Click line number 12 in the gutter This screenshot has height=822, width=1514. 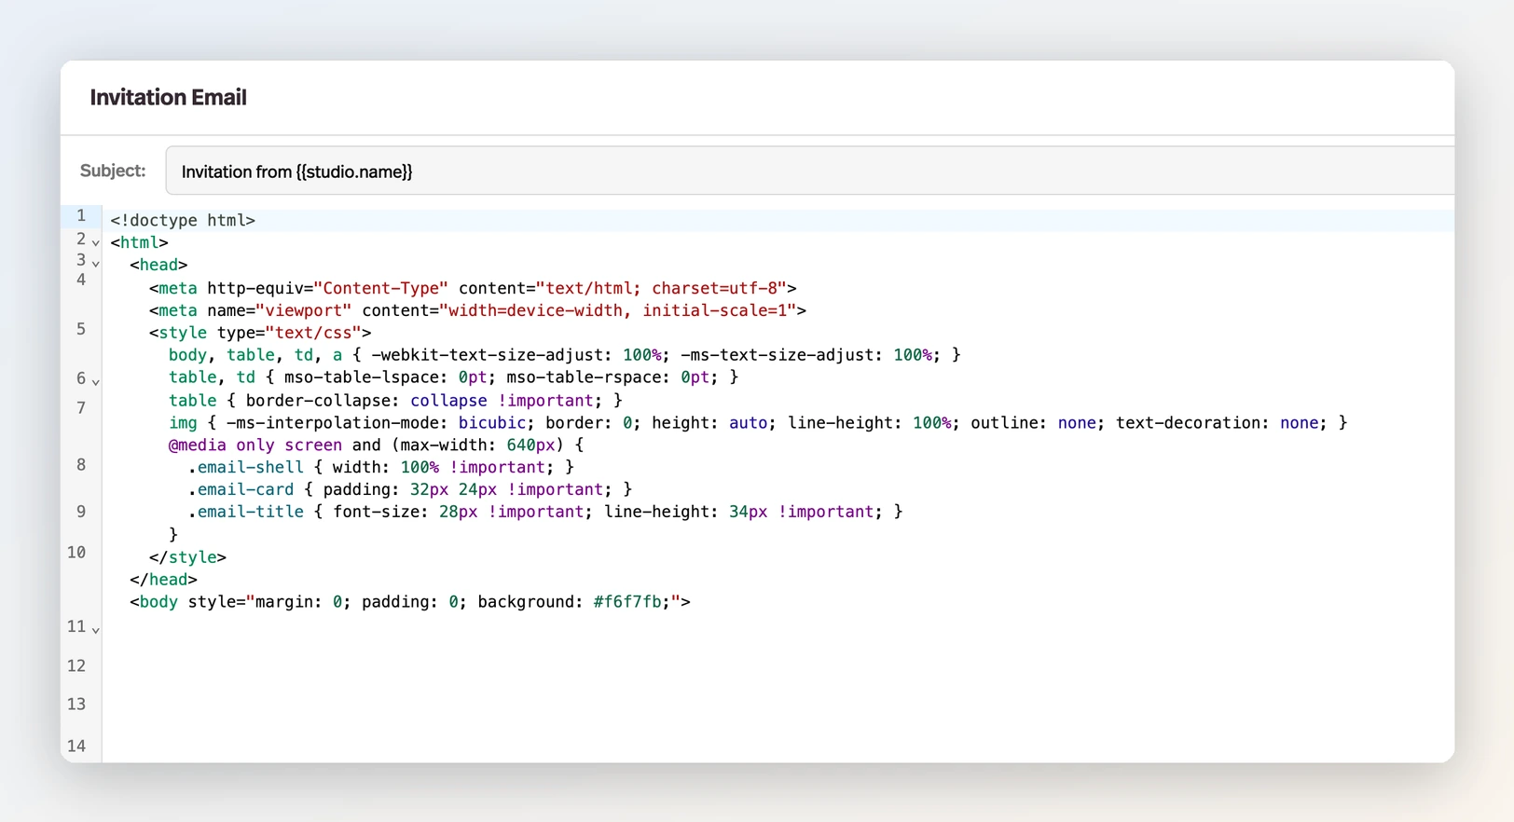[x=76, y=666]
